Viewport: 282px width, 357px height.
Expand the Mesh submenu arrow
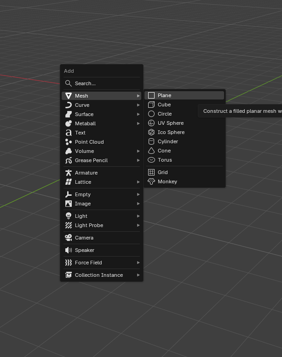point(138,96)
